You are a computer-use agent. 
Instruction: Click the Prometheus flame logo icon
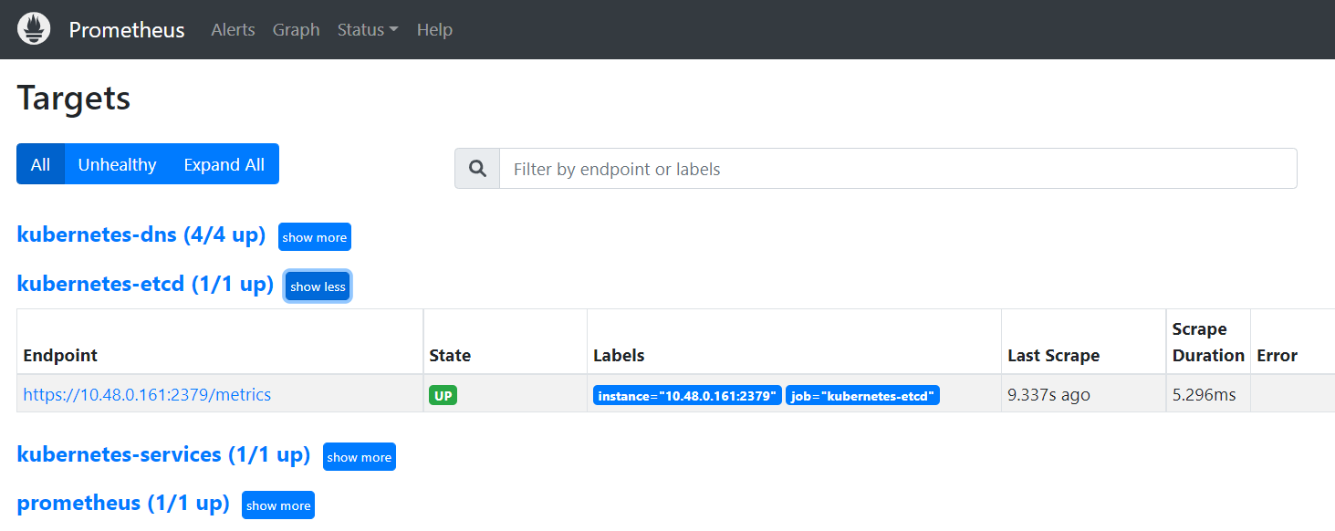(35, 29)
